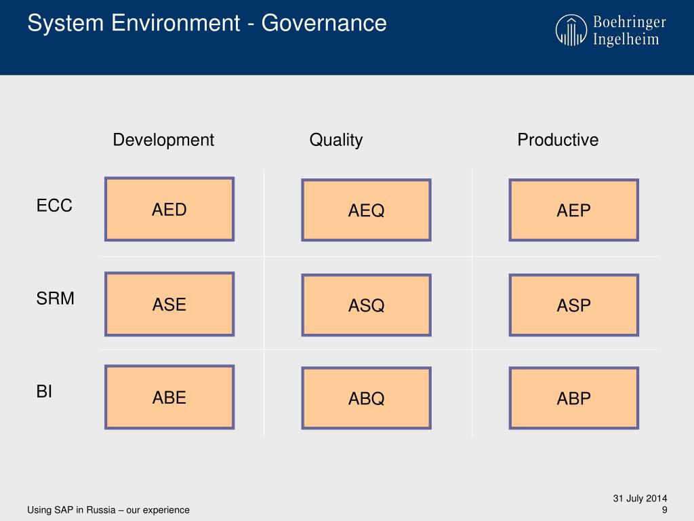Select the AEQ quality system box
The image size is (694, 521).
coord(366,210)
